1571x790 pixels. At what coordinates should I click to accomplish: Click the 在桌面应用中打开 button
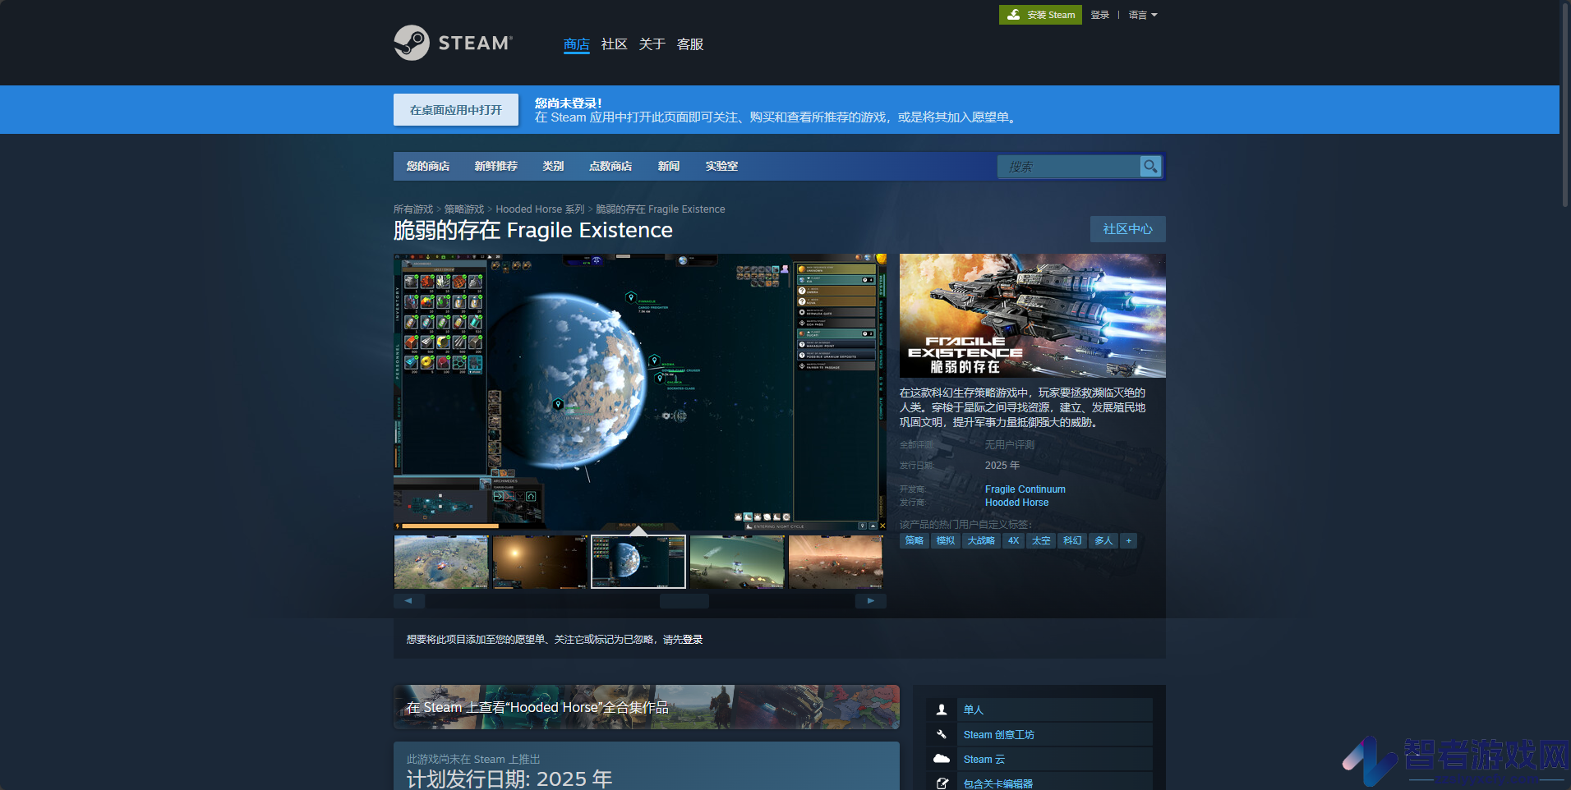coord(456,110)
